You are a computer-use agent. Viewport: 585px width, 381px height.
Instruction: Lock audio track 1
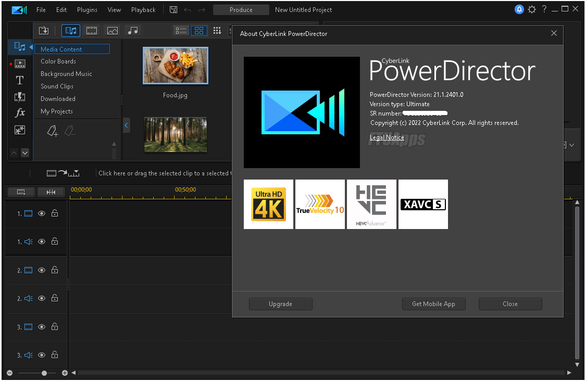(x=55, y=241)
